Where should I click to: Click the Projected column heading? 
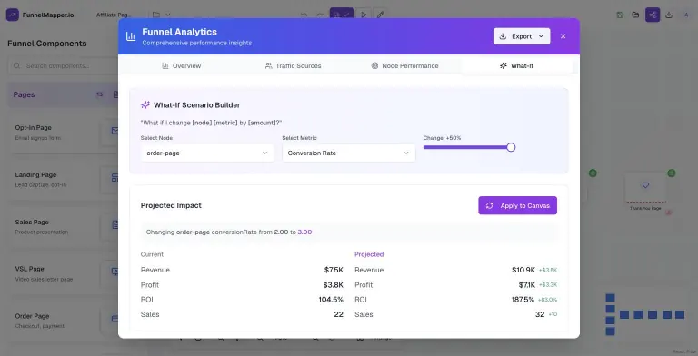pos(369,254)
